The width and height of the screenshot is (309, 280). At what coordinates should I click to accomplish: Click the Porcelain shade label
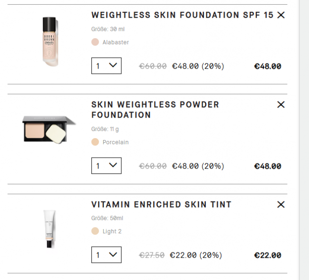pyautogui.click(x=116, y=142)
